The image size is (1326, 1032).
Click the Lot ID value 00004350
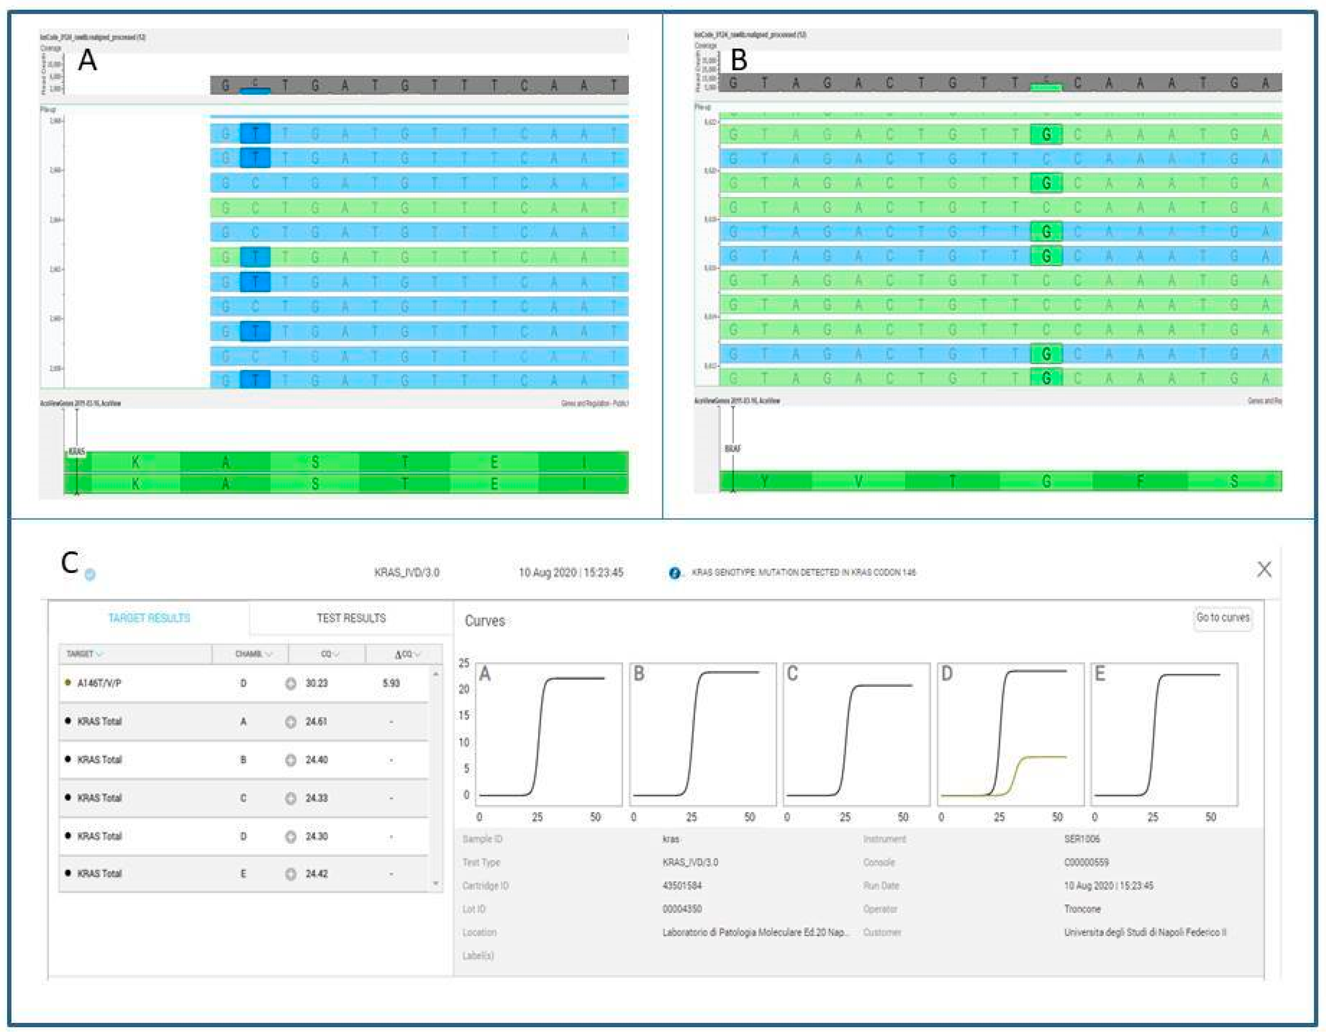[x=682, y=909]
